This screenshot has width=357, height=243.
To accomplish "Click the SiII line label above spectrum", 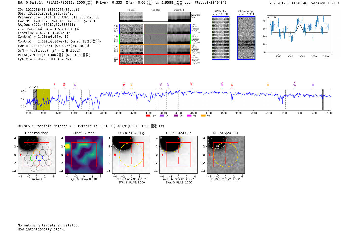I will (64, 85).
